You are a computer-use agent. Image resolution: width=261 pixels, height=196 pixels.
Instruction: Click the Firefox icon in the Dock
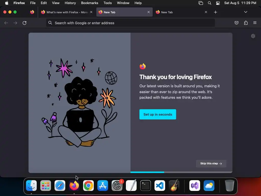(x=74, y=186)
